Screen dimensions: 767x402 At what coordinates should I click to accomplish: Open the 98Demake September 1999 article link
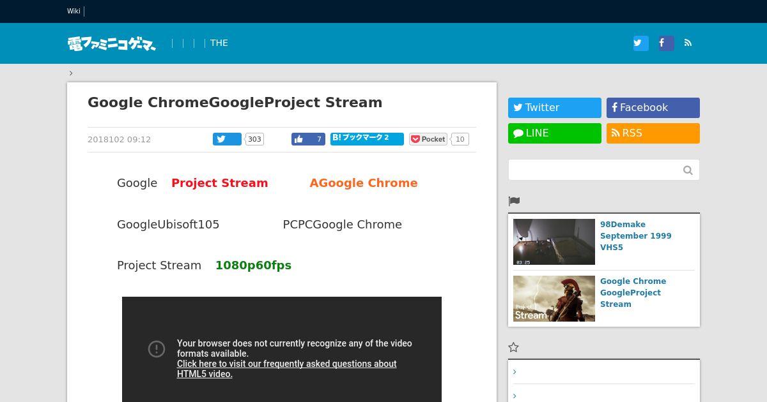(x=636, y=236)
